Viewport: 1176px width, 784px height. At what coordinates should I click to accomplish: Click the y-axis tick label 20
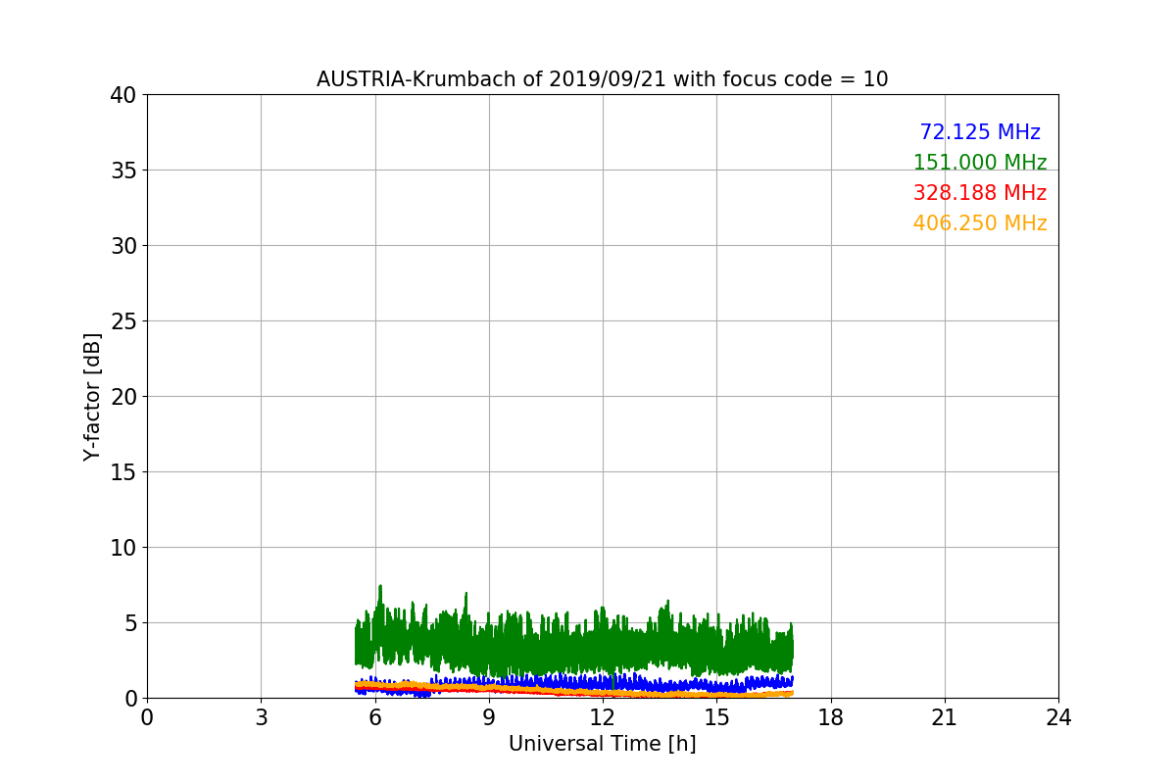(x=123, y=397)
